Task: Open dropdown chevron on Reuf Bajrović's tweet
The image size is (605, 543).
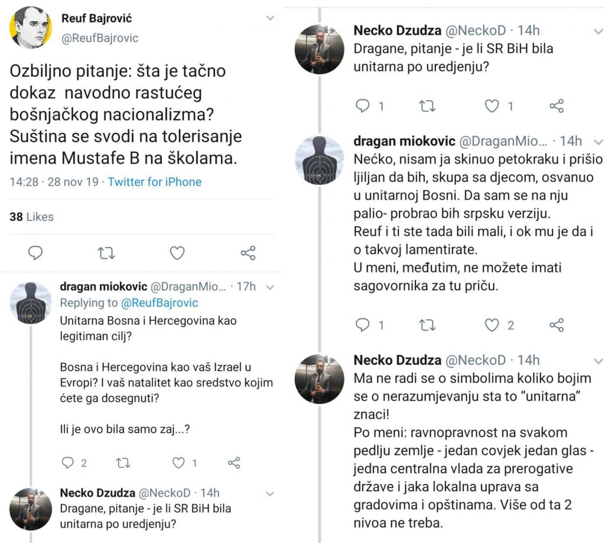Action: point(270,18)
